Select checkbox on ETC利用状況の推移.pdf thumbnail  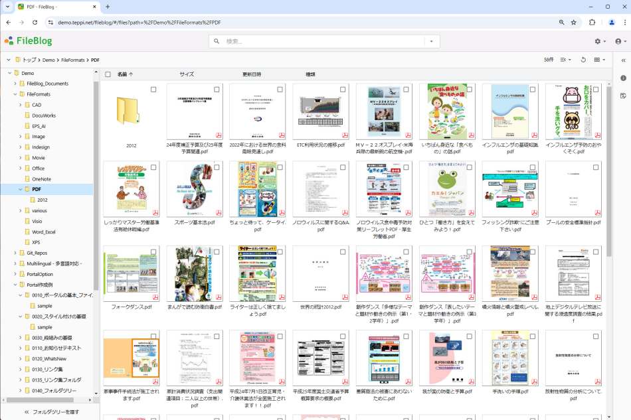coord(343,90)
